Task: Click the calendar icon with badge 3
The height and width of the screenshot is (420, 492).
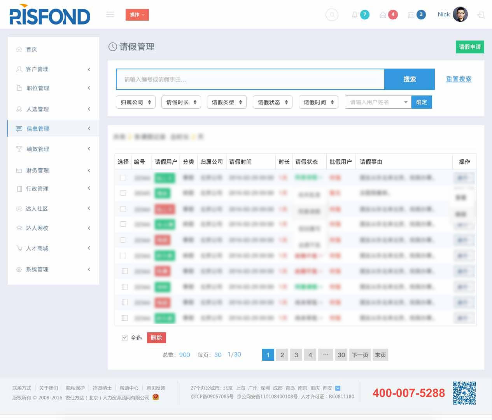Action: point(411,15)
